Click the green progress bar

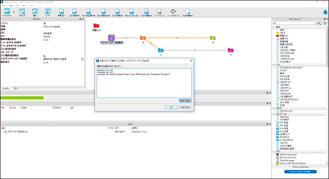(x=22, y=98)
